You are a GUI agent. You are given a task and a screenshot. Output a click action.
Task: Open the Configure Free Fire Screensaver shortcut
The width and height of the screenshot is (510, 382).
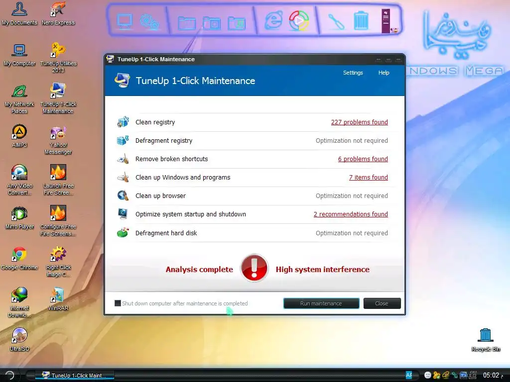pyautogui.click(x=58, y=221)
